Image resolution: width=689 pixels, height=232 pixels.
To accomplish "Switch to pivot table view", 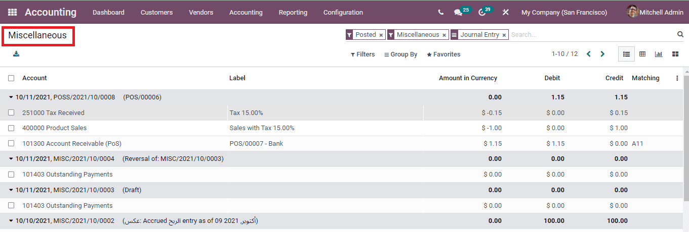I will [642, 54].
